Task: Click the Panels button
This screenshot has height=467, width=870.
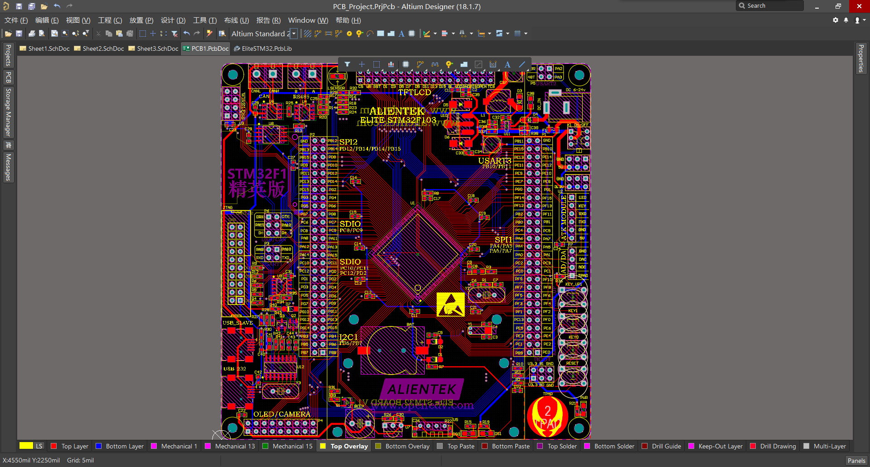Action: pos(856,460)
